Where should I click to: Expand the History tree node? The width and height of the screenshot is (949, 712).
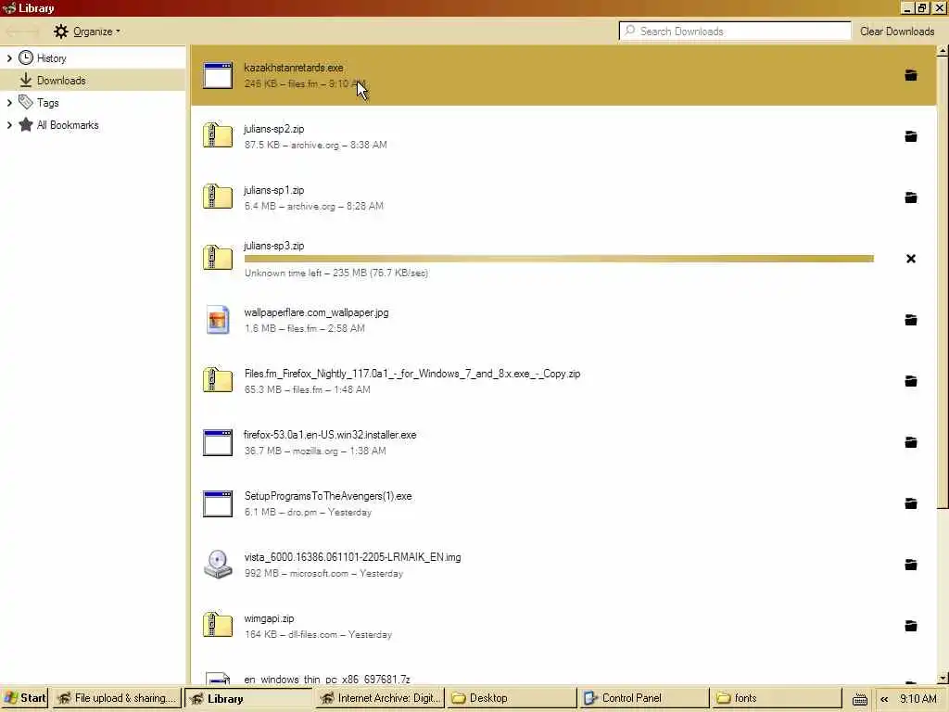pyautogui.click(x=9, y=58)
